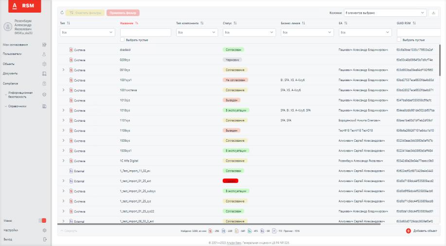Click the Выход logout icon
The width and height of the screenshot is (446, 246).
point(44,239)
